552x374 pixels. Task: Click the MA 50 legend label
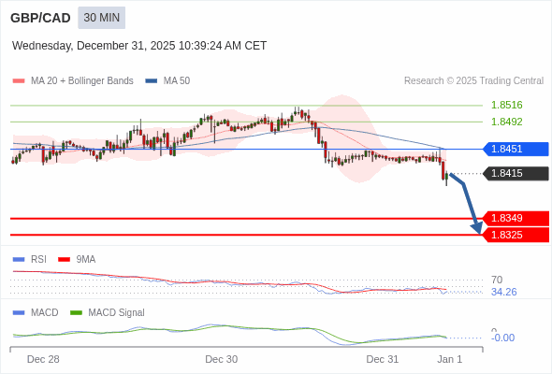(177, 81)
